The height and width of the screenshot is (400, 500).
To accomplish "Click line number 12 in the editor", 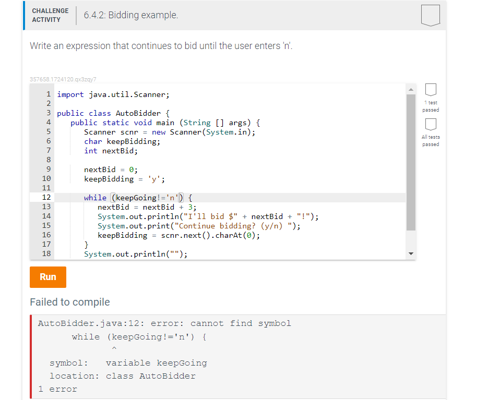I will click(x=46, y=197).
